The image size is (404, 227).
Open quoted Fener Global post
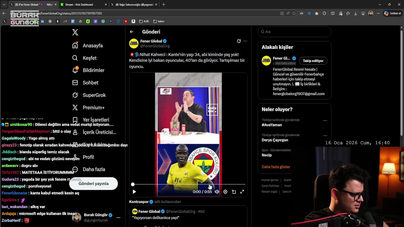click(188, 216)
